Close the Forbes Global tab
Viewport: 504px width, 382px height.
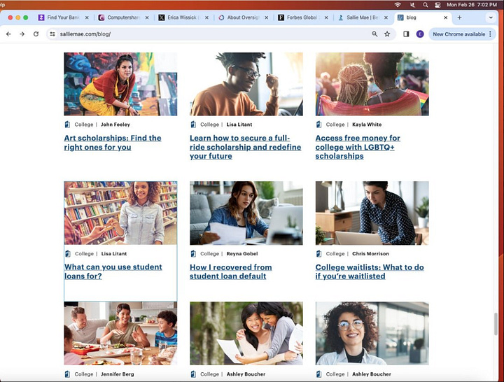tap(326, 17)
